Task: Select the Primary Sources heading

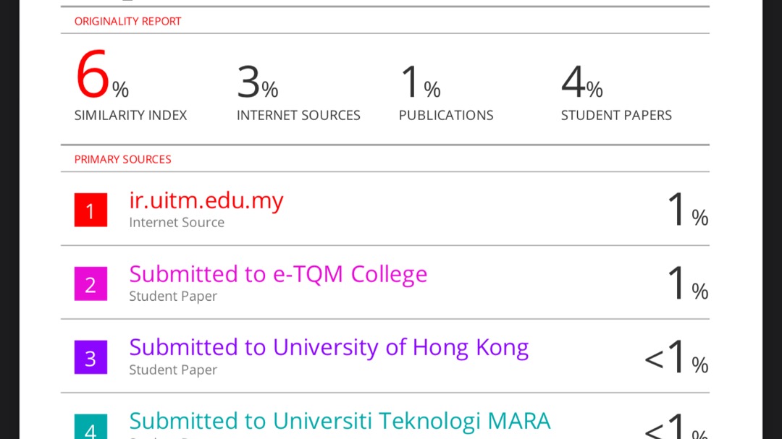Action: (123, 159)
